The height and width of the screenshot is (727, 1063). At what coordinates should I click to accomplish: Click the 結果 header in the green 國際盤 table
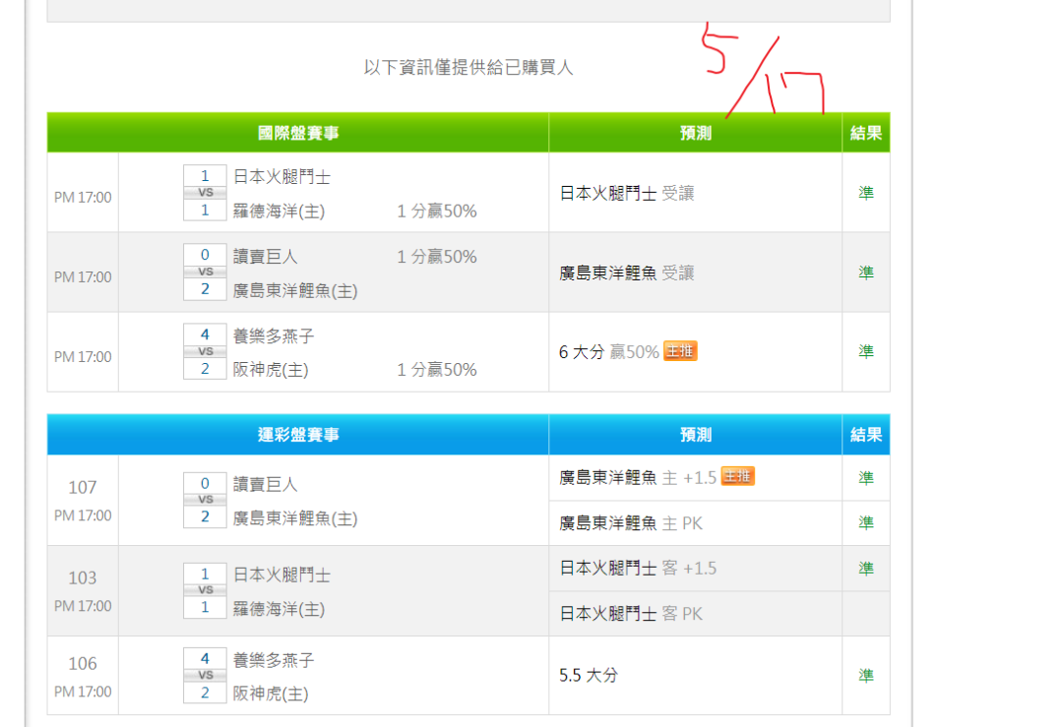click(866, 133)
